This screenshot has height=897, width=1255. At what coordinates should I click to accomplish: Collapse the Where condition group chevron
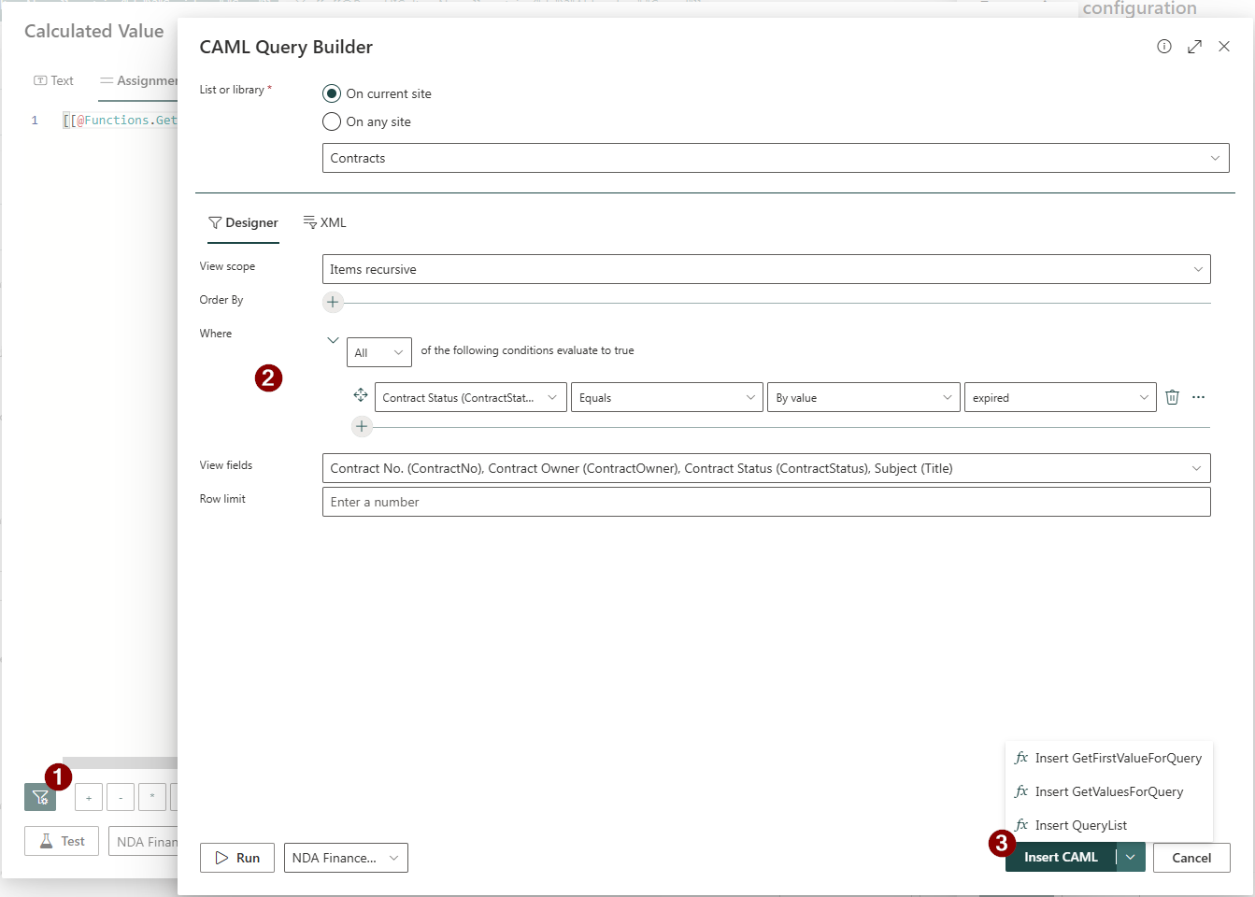(333, 340)
